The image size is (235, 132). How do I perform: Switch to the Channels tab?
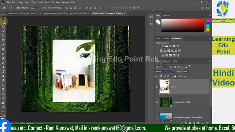[x=166, y=61]
